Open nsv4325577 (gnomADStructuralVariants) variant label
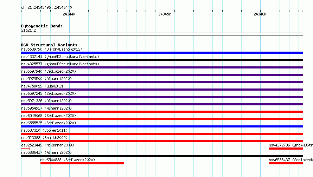Image resolution: width=313 pixels, height=177 pixels. [60, 64]
